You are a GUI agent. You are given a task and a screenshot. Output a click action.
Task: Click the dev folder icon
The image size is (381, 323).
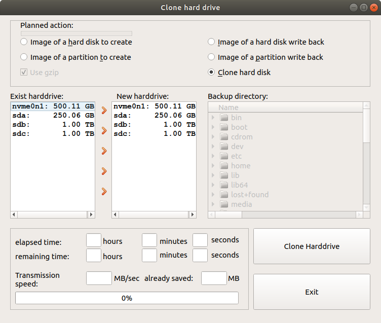coord(224,146)
